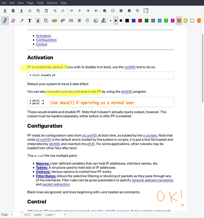Pick the white color swatch

coord(192,21)
